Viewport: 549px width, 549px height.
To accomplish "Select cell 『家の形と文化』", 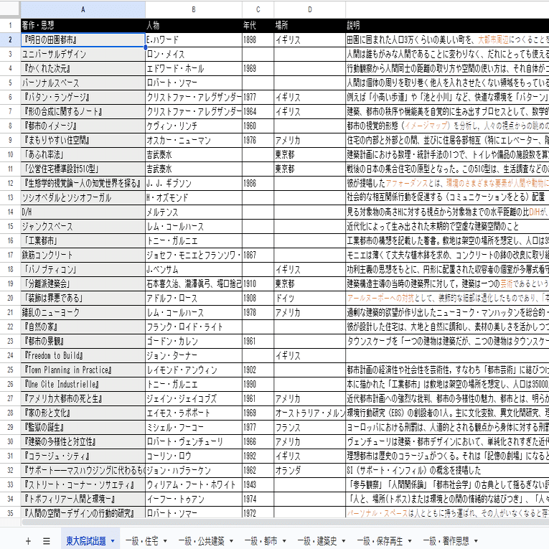I will click(83, 413).
